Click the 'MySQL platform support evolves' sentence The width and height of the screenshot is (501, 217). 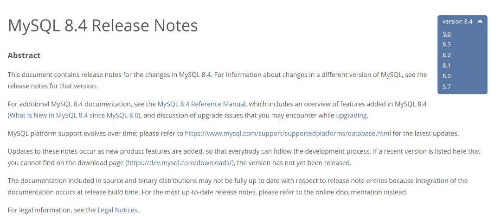pos(233,134)
